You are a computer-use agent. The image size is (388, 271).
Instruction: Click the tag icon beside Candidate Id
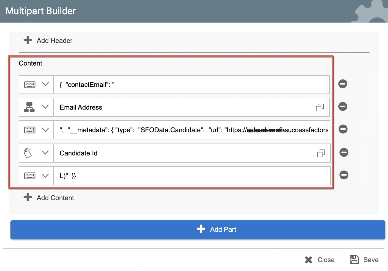[x=28, y=153]
